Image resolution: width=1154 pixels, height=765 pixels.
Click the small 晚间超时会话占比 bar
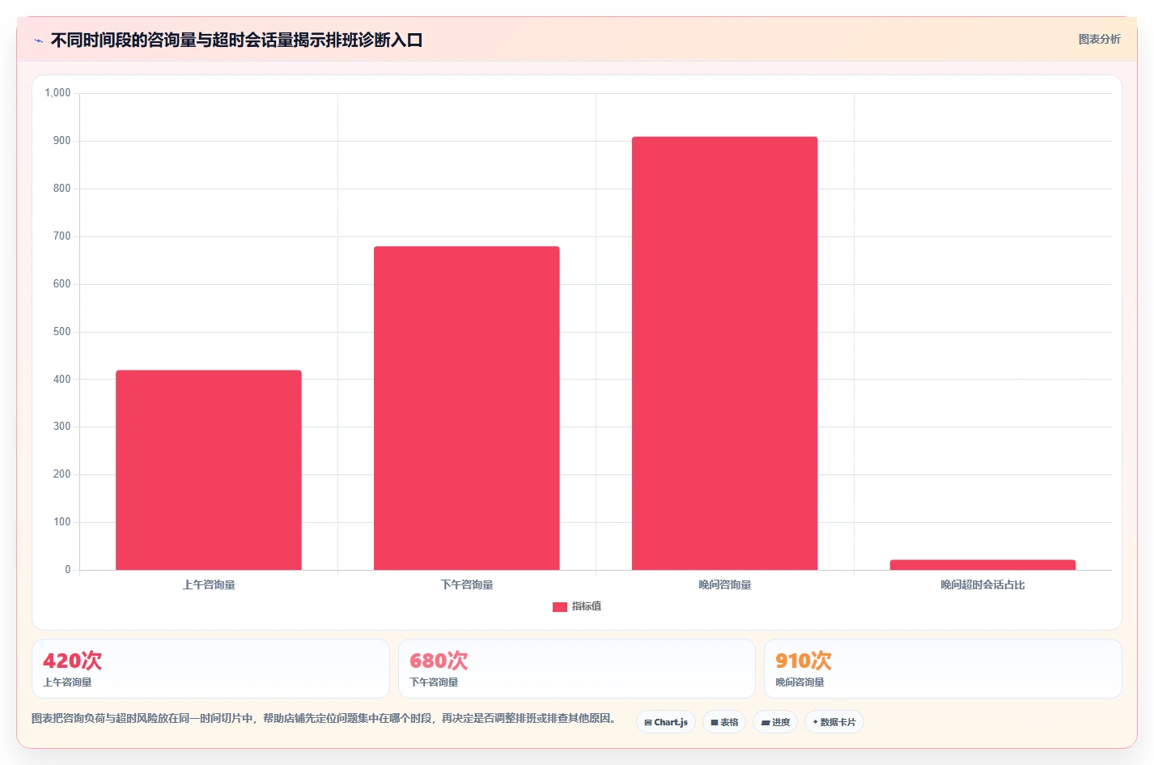click(983, 564)
